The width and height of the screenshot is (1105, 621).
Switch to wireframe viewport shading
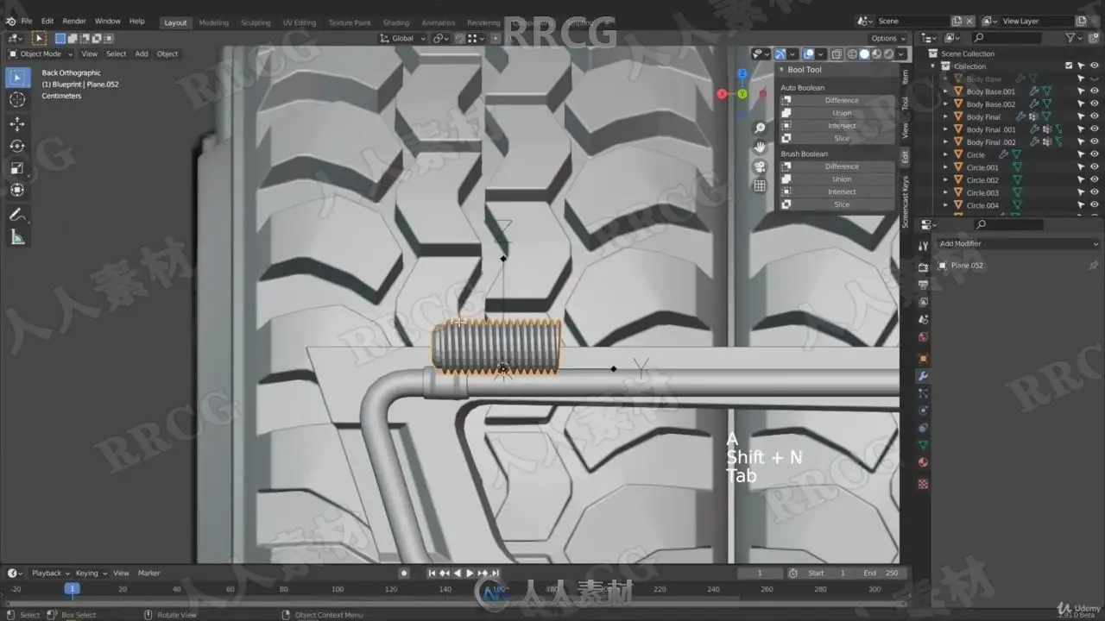pyautogui.click(x=852, y=54)
